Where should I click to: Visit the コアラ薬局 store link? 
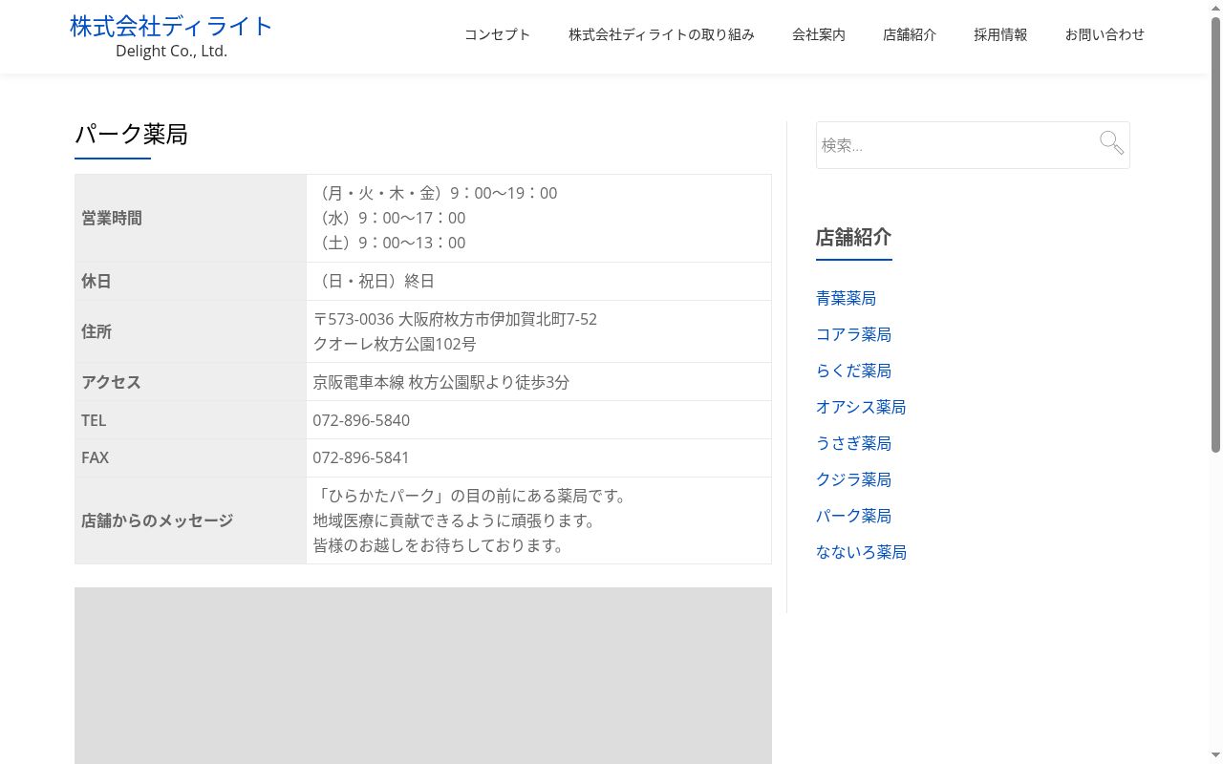pyautogui.click(x=853, y=334)
